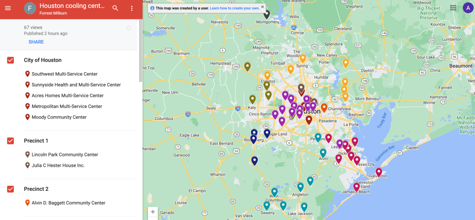
Task: Open the hamburger main menu
Action: click(8, 8)
